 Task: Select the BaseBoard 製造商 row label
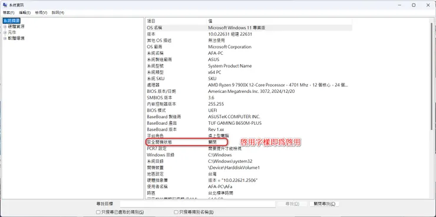pos(164,117)
